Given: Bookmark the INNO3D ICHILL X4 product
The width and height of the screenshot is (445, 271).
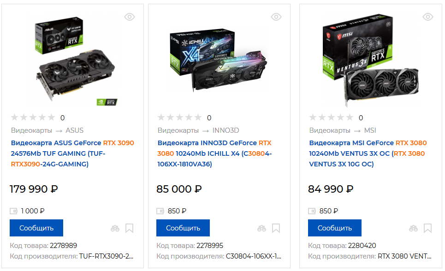Looking at the screenshot, I should pyautogui.click(x=276, y=228).
